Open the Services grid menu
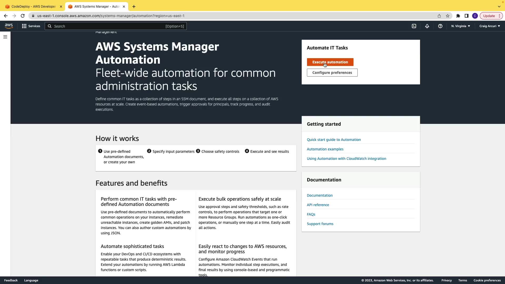This screenshot has height=284, width=505. [x=31, y=26]
